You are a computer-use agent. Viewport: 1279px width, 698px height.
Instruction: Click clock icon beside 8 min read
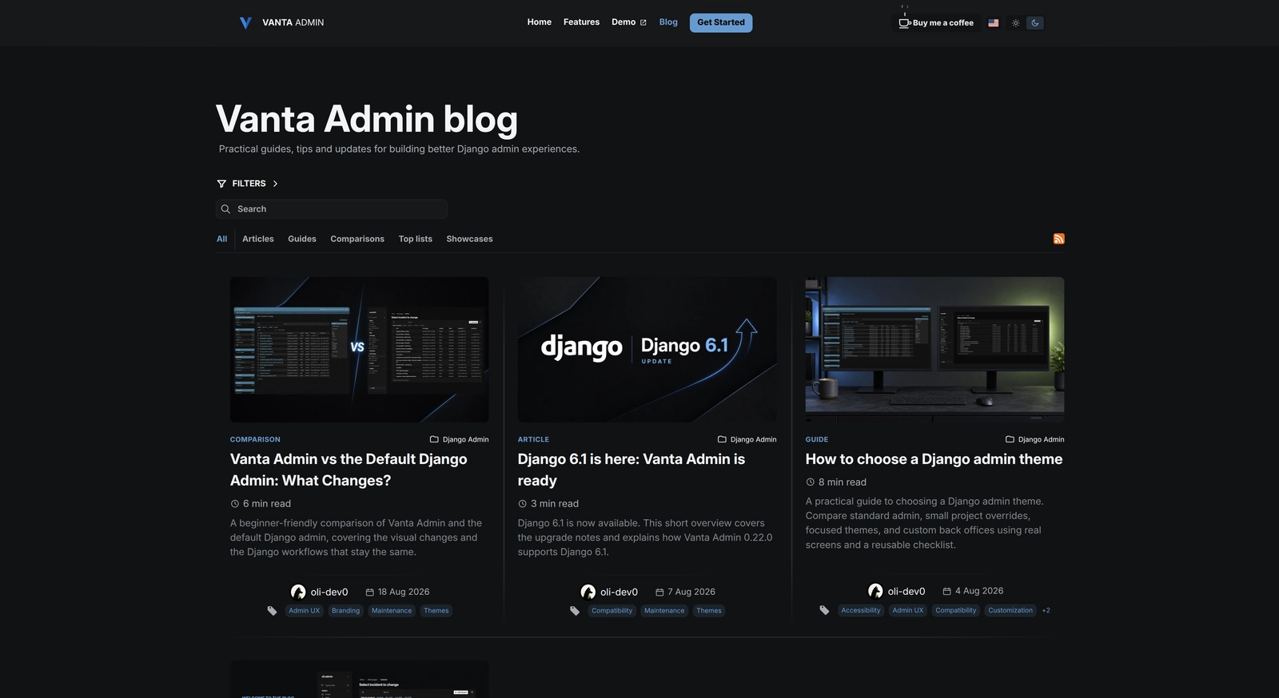coord(811,482)
